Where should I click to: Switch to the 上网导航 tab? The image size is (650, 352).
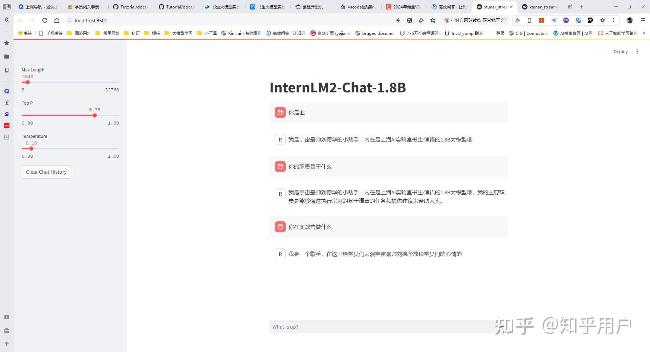coord(38,7)
